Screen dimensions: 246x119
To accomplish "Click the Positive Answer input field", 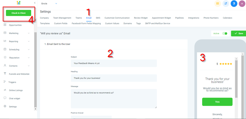I will pos(91,117).
